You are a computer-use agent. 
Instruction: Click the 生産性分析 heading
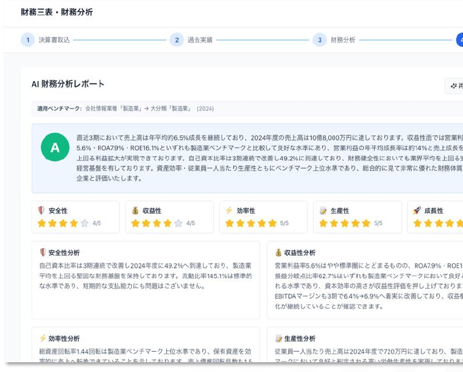tap(300, 338)
